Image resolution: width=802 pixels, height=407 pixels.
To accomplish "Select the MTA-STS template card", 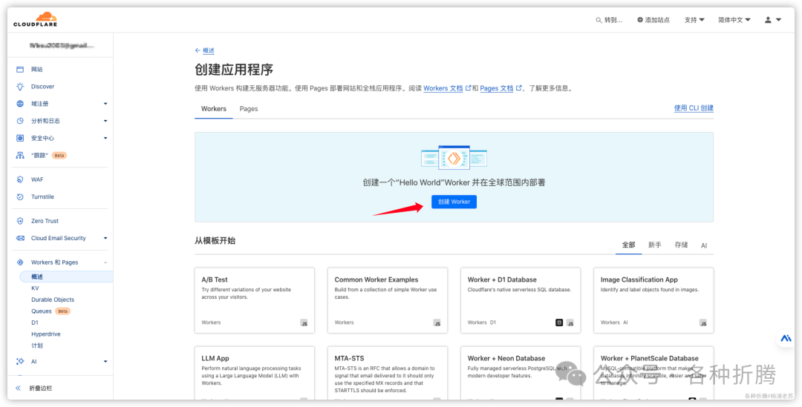I will coord(387,374).
